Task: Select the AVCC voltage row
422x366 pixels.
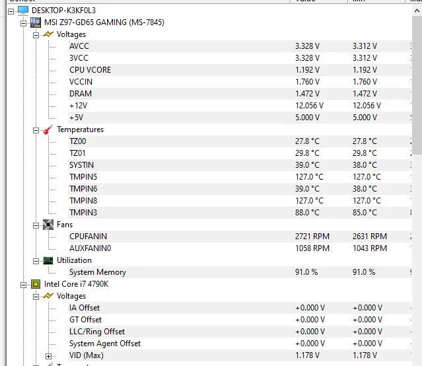Action: tap(240, 46)
